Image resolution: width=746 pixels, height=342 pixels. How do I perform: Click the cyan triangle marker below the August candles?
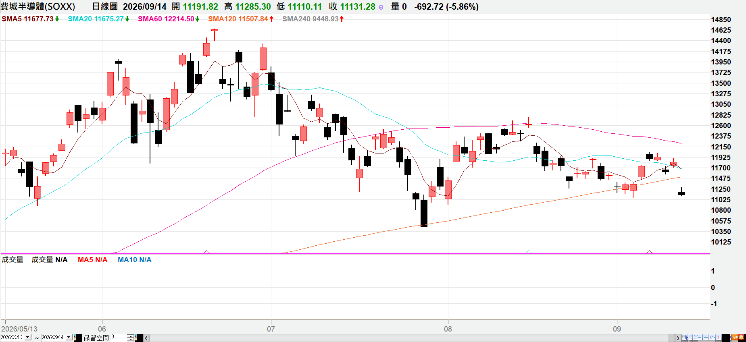point(529,252)
